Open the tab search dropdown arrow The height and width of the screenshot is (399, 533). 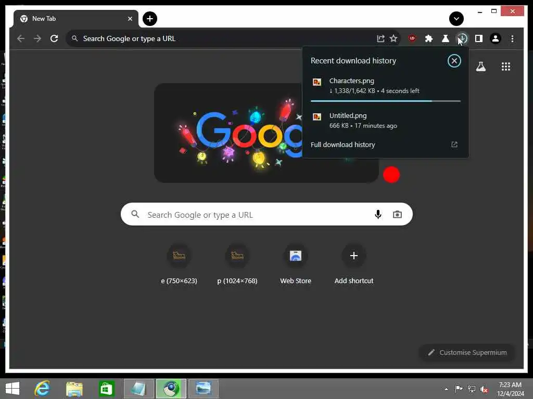[456, 19]
